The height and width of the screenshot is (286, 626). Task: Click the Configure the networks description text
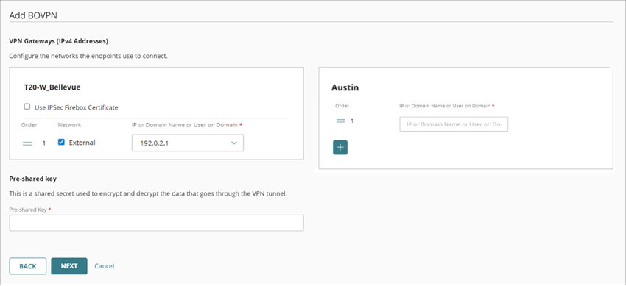88,56
